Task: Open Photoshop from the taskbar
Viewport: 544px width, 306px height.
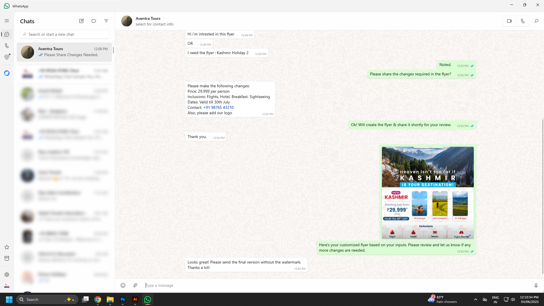Action: pyautogui.click(x=123, y=299)
